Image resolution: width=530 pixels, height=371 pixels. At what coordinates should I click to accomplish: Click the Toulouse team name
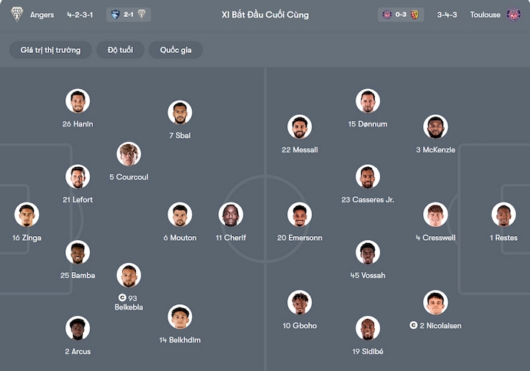click(485, 15)
